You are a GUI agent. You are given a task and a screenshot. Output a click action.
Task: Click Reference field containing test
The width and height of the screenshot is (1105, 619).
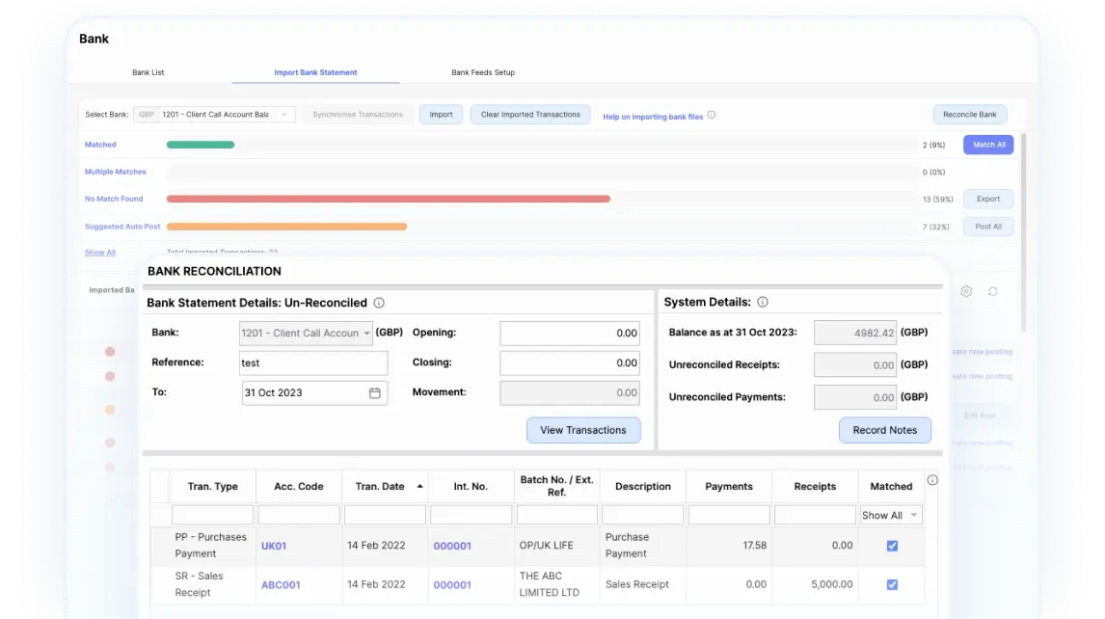click(x=313, y=363)
